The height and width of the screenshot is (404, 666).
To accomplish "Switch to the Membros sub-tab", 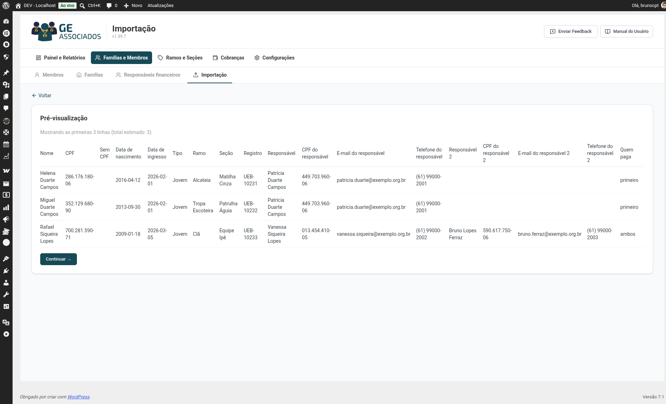I will pos(49,75).
